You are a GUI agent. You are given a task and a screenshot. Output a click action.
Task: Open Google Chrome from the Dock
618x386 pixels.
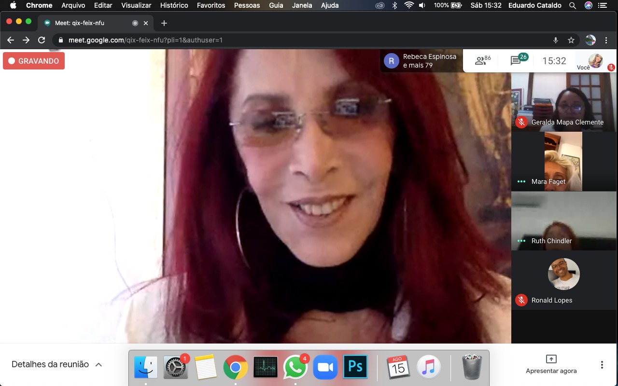pos(236,367)
